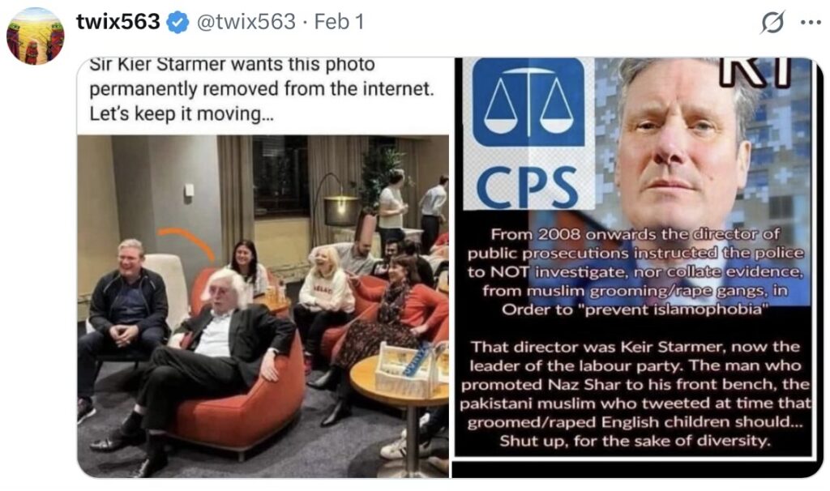Click the white RT letters on graphic
830x491 pixels.
click(x=755, y=72)
